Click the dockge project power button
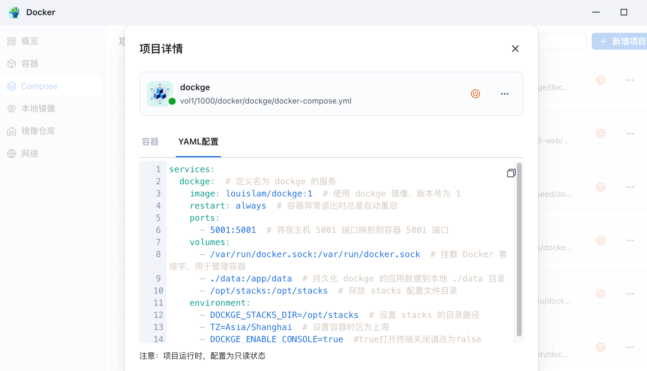 click(x=475, y=94)
